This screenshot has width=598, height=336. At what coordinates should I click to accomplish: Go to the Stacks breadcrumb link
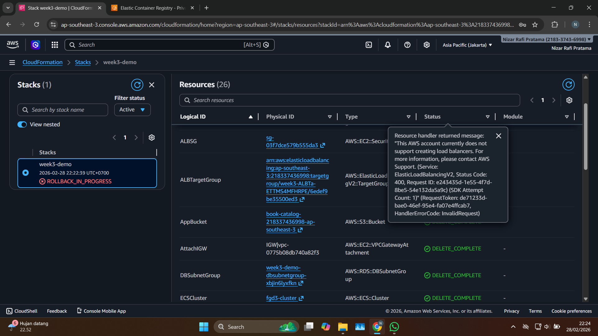83,62
